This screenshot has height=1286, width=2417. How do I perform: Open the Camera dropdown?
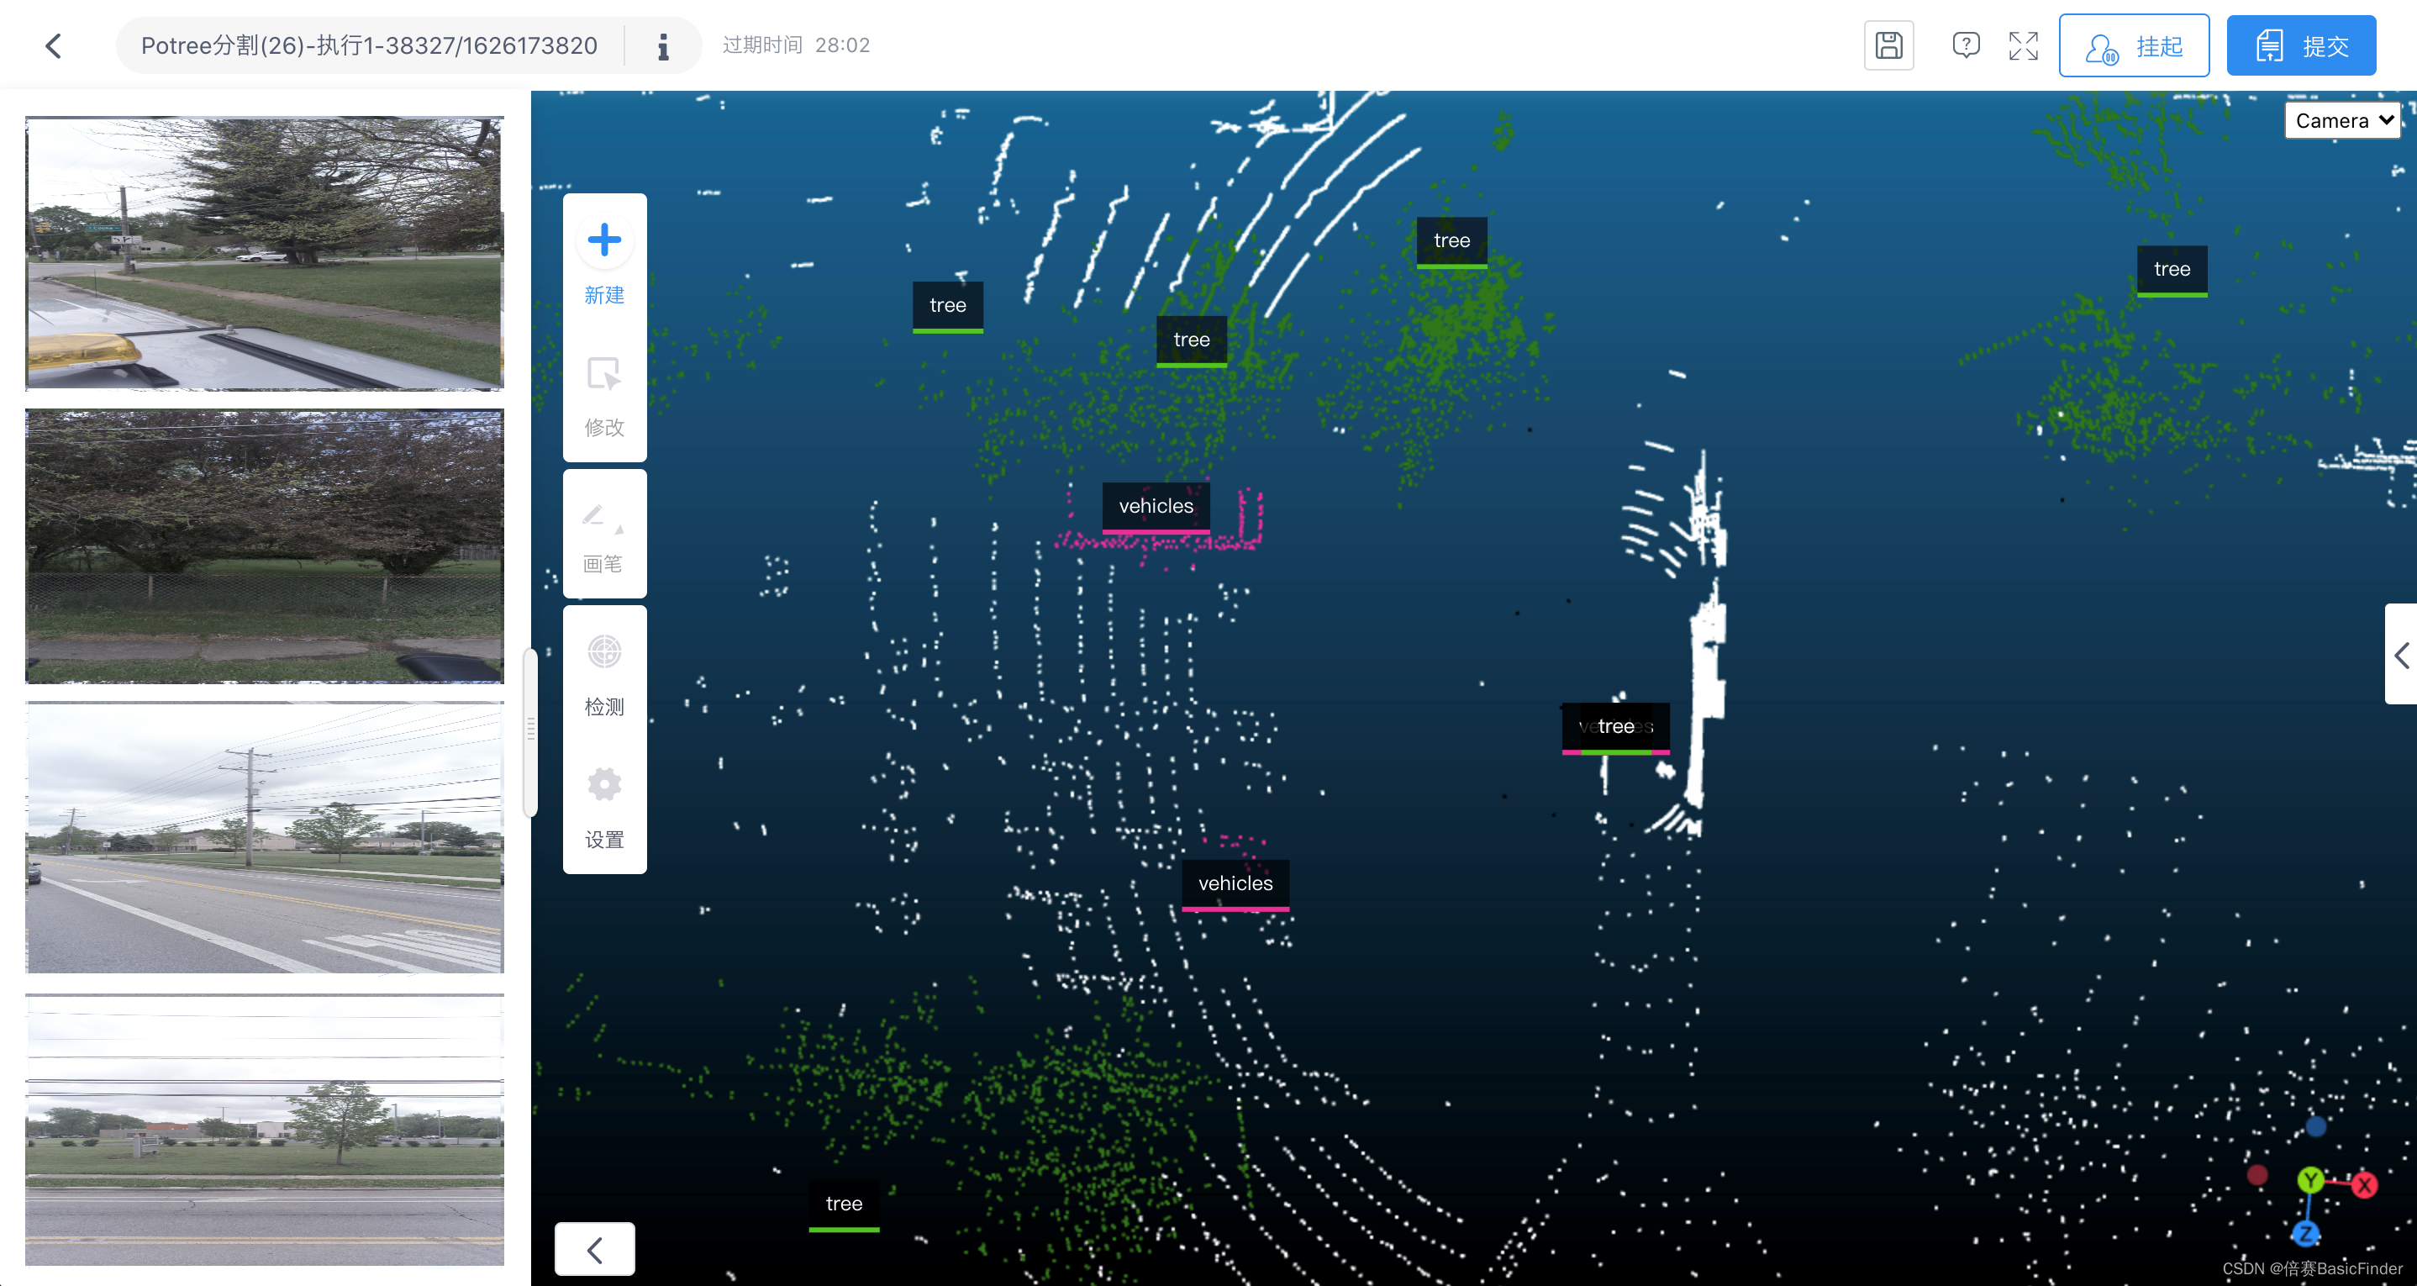[2342, 120]
